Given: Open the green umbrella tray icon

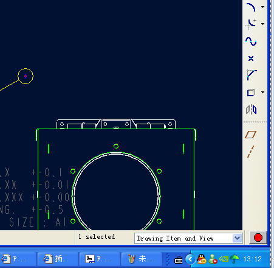Looking at the screenshot, I should pos(235,259).
